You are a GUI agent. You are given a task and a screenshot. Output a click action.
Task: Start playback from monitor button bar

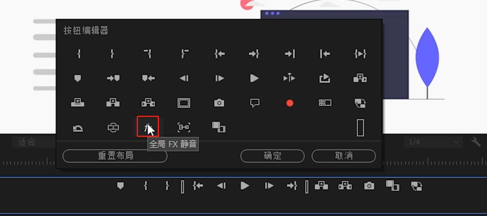pos(245,186)
